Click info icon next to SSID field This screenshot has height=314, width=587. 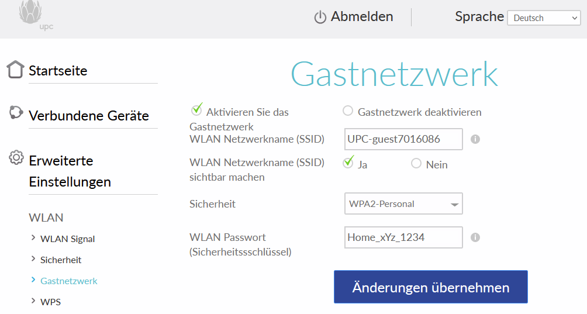pyautogui.click(x=475, y=139)
